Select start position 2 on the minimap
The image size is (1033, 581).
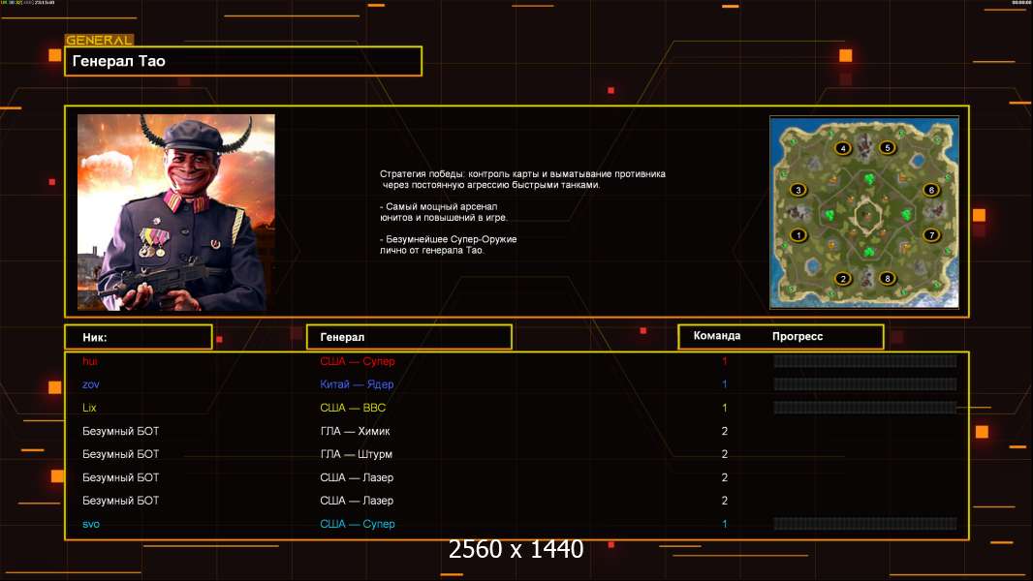843,278
